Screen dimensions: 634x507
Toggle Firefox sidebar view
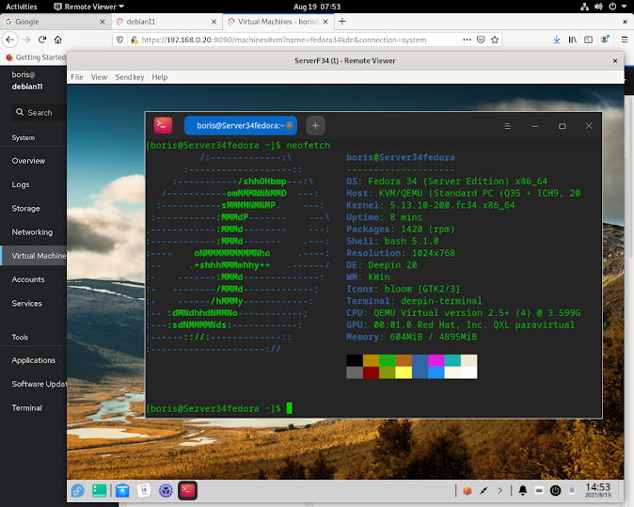coord(588,40)
